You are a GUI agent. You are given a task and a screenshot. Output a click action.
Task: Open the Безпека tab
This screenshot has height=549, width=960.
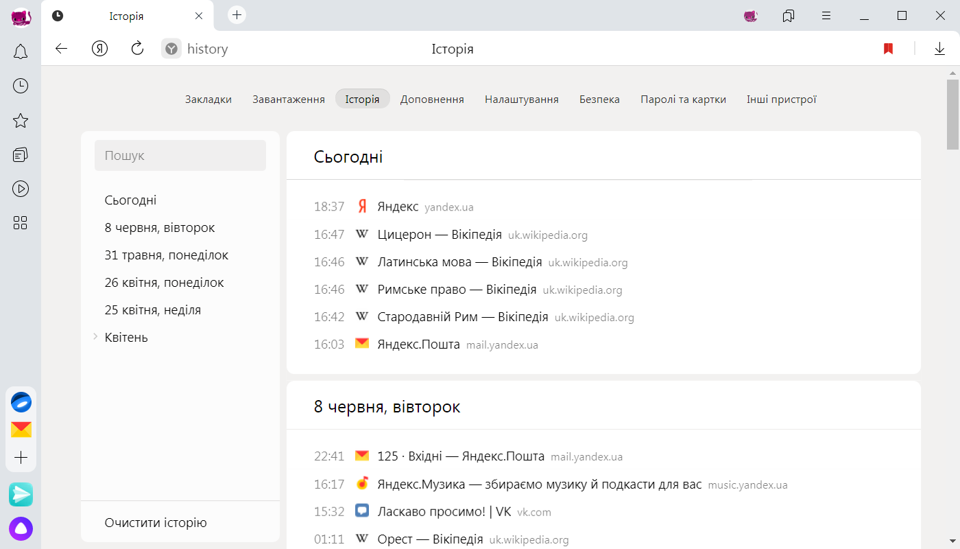599,100
